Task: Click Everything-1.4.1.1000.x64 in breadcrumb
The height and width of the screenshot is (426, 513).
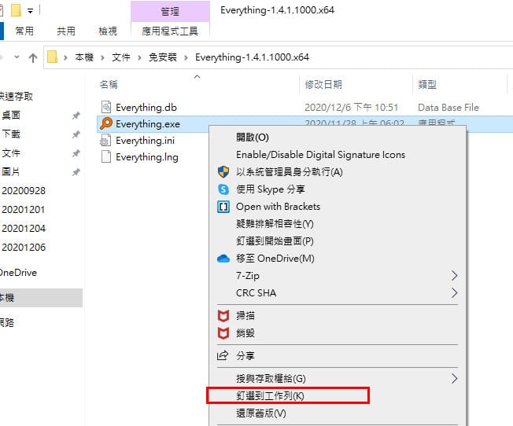Action: click(253, 57)
